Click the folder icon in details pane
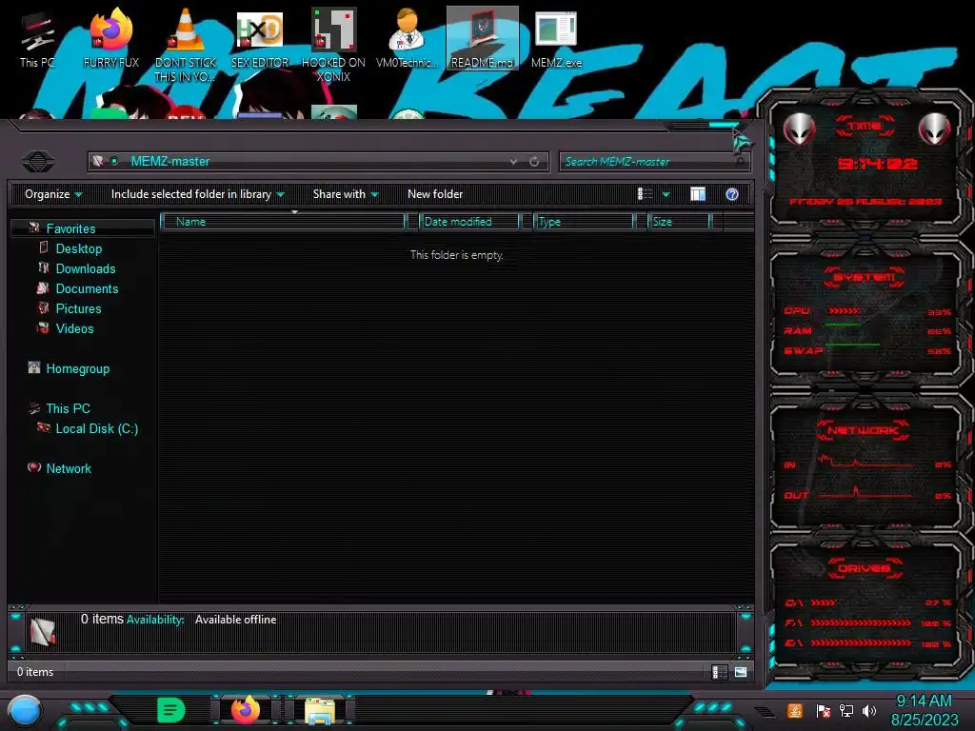975x731 pixels. coord(43,632)
